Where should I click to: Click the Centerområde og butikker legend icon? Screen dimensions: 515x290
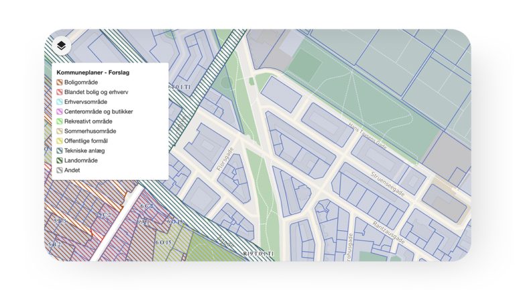pos(59,111)
